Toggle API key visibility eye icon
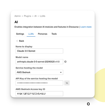This screenshot has width=105, height=108. pyautogui.click(x=67, y=83)
